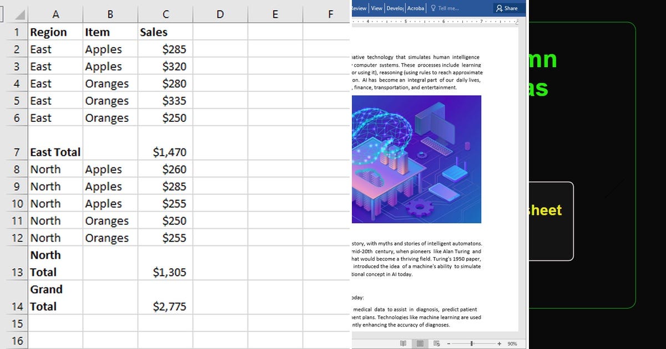Select column header D in the spreadsheet
Screen dimensions: 666x349
(x=220, y=14)
